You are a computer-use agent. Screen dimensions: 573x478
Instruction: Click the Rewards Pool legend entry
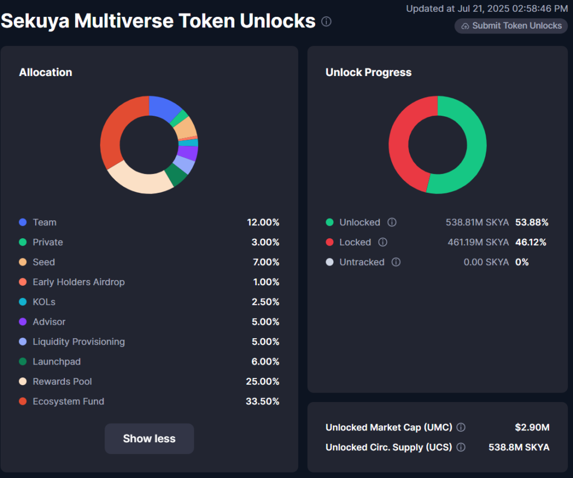(x=149, y=381)
